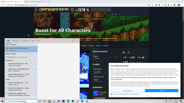Click Advanced Settings in privacy dialog
This screenshot has height=103, width=184.
tap(127, 91)
